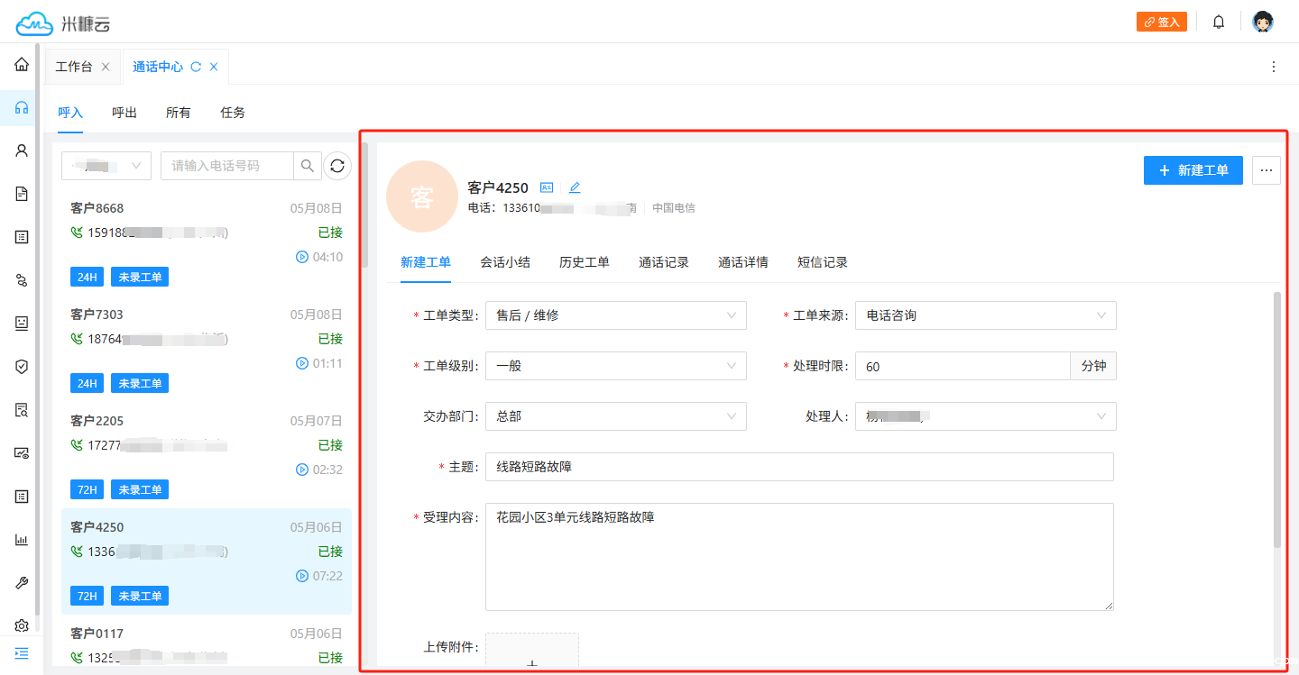Switch to the 呼出 tab
This screenshot has height=675, width=1299.
124,113
